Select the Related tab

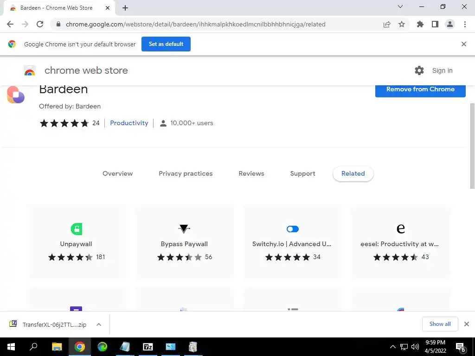pyautogui.click(x=353, y=173)
